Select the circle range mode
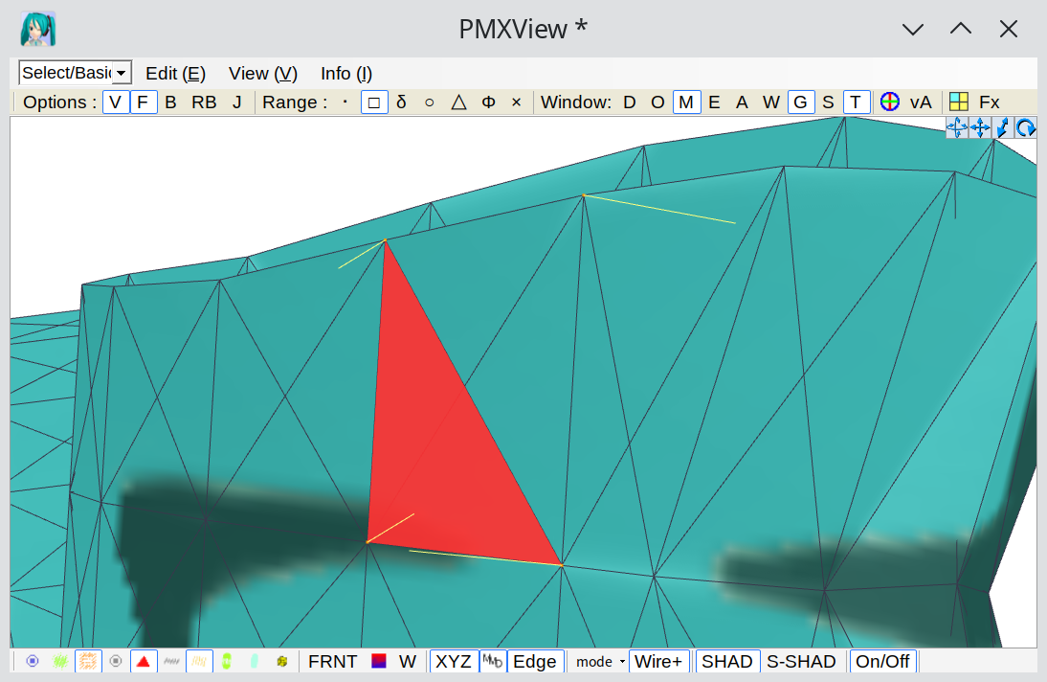 point(430,102)
